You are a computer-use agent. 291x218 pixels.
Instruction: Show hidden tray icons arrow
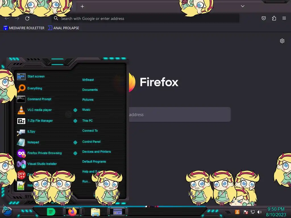(228, 212)
